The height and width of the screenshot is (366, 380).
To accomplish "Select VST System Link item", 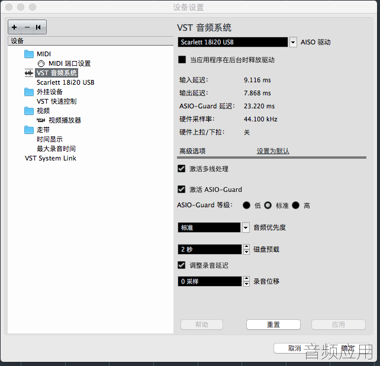I will 50,158.
